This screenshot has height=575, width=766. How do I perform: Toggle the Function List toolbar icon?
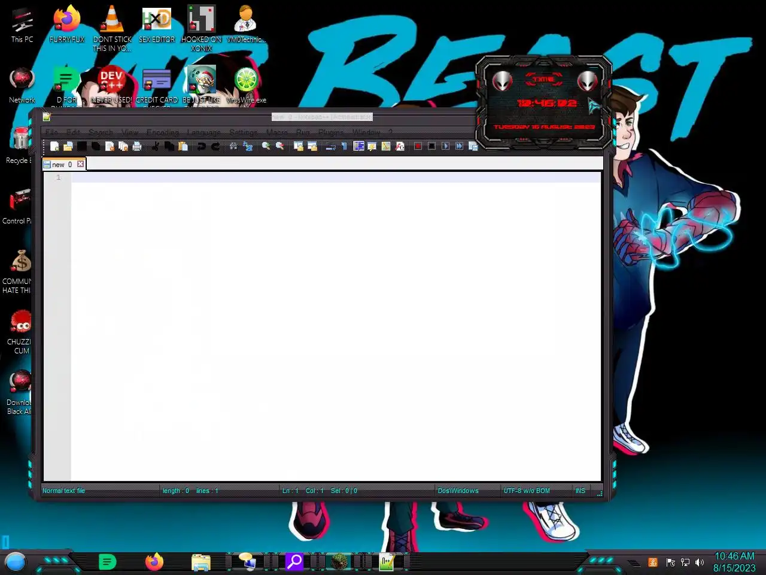coord(400,146)
